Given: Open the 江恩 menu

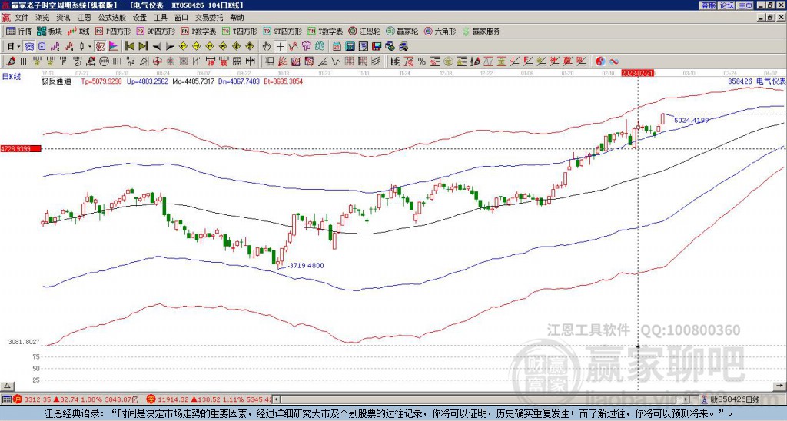Looking at the screenshot, I should [x=84, y=18].
